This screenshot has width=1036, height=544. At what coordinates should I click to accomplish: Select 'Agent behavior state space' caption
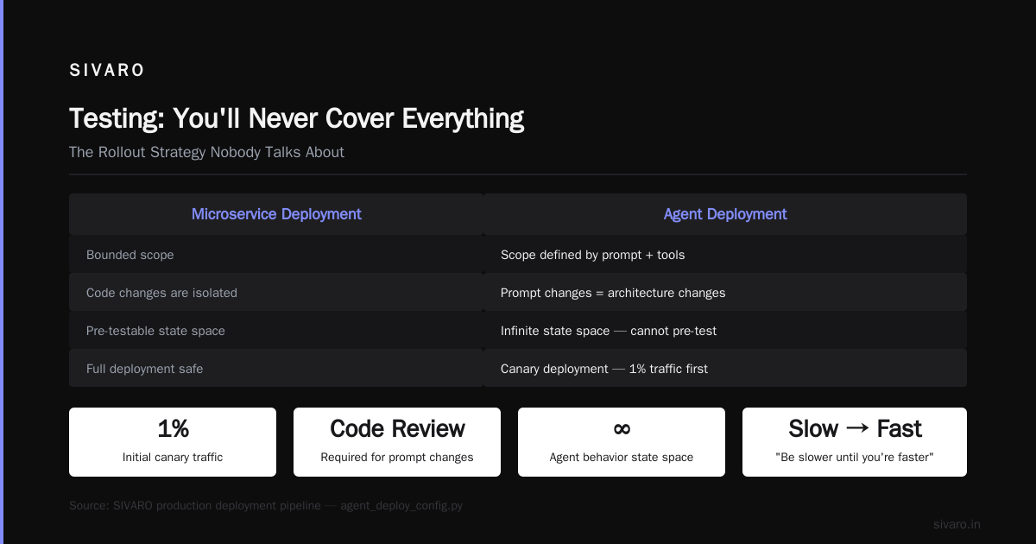[x=622, y=457]
